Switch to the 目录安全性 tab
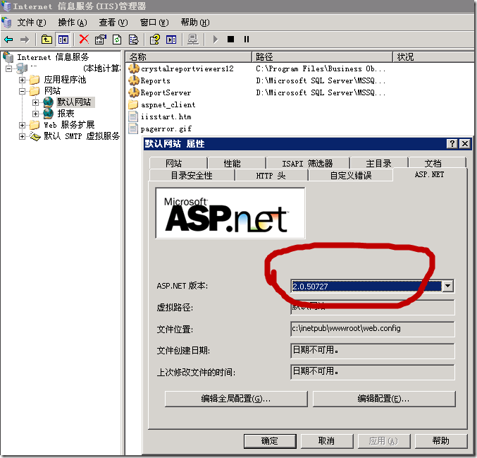Screen dimensions: 477x458 (x=192, y=175)
